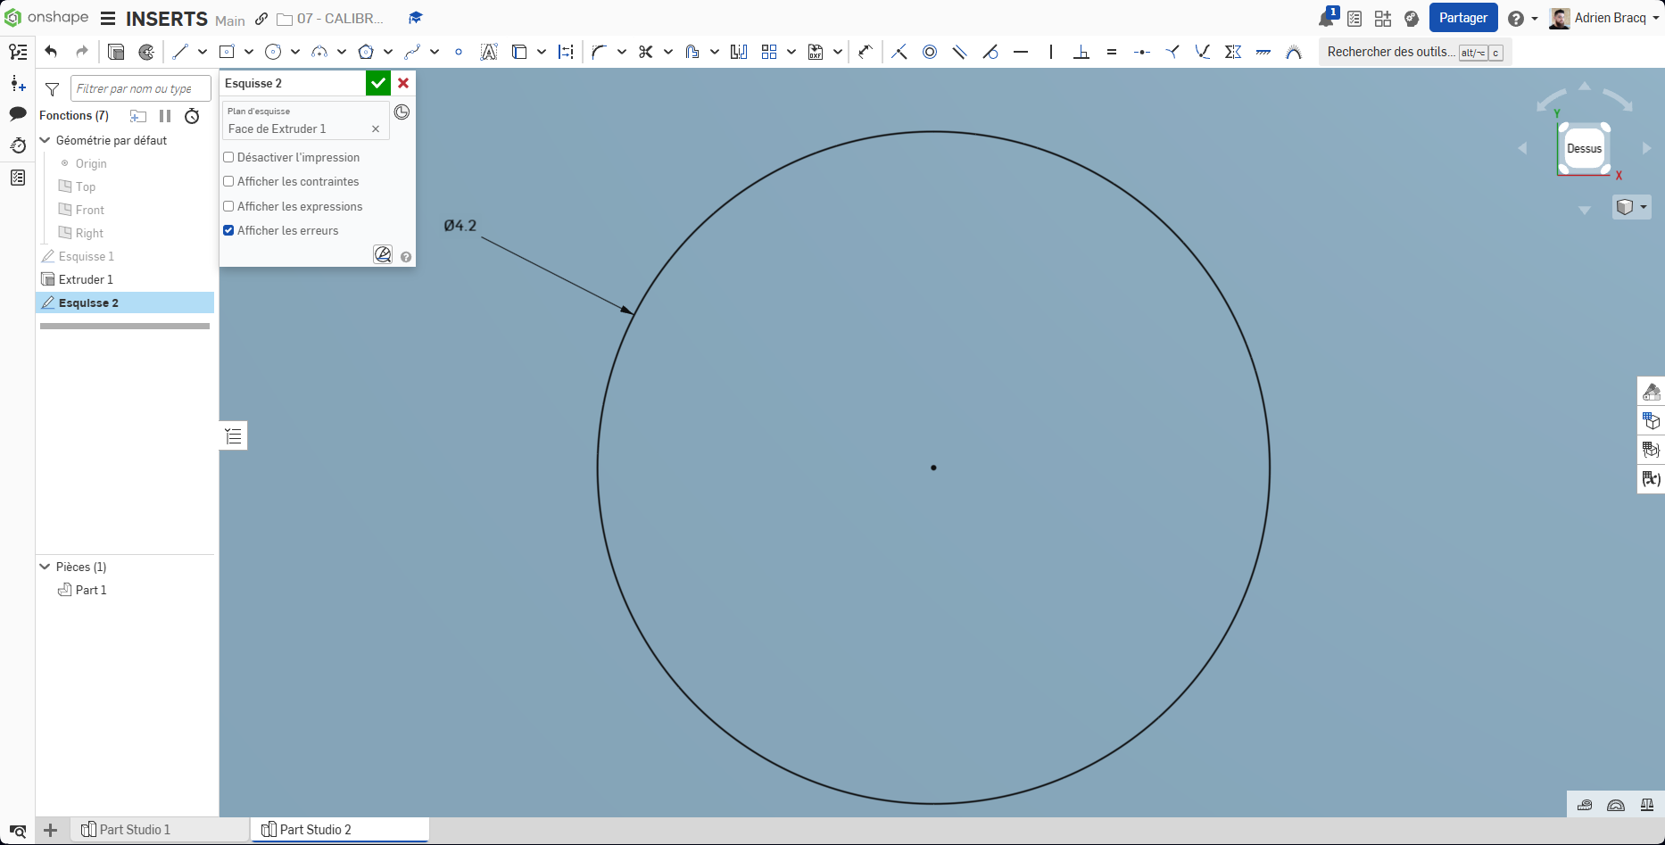Collapse the Géométrie par défaut group
The image size is (1665, 845).
point(46,140)
